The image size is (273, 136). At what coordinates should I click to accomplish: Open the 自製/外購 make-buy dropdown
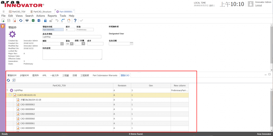(83, 44)
